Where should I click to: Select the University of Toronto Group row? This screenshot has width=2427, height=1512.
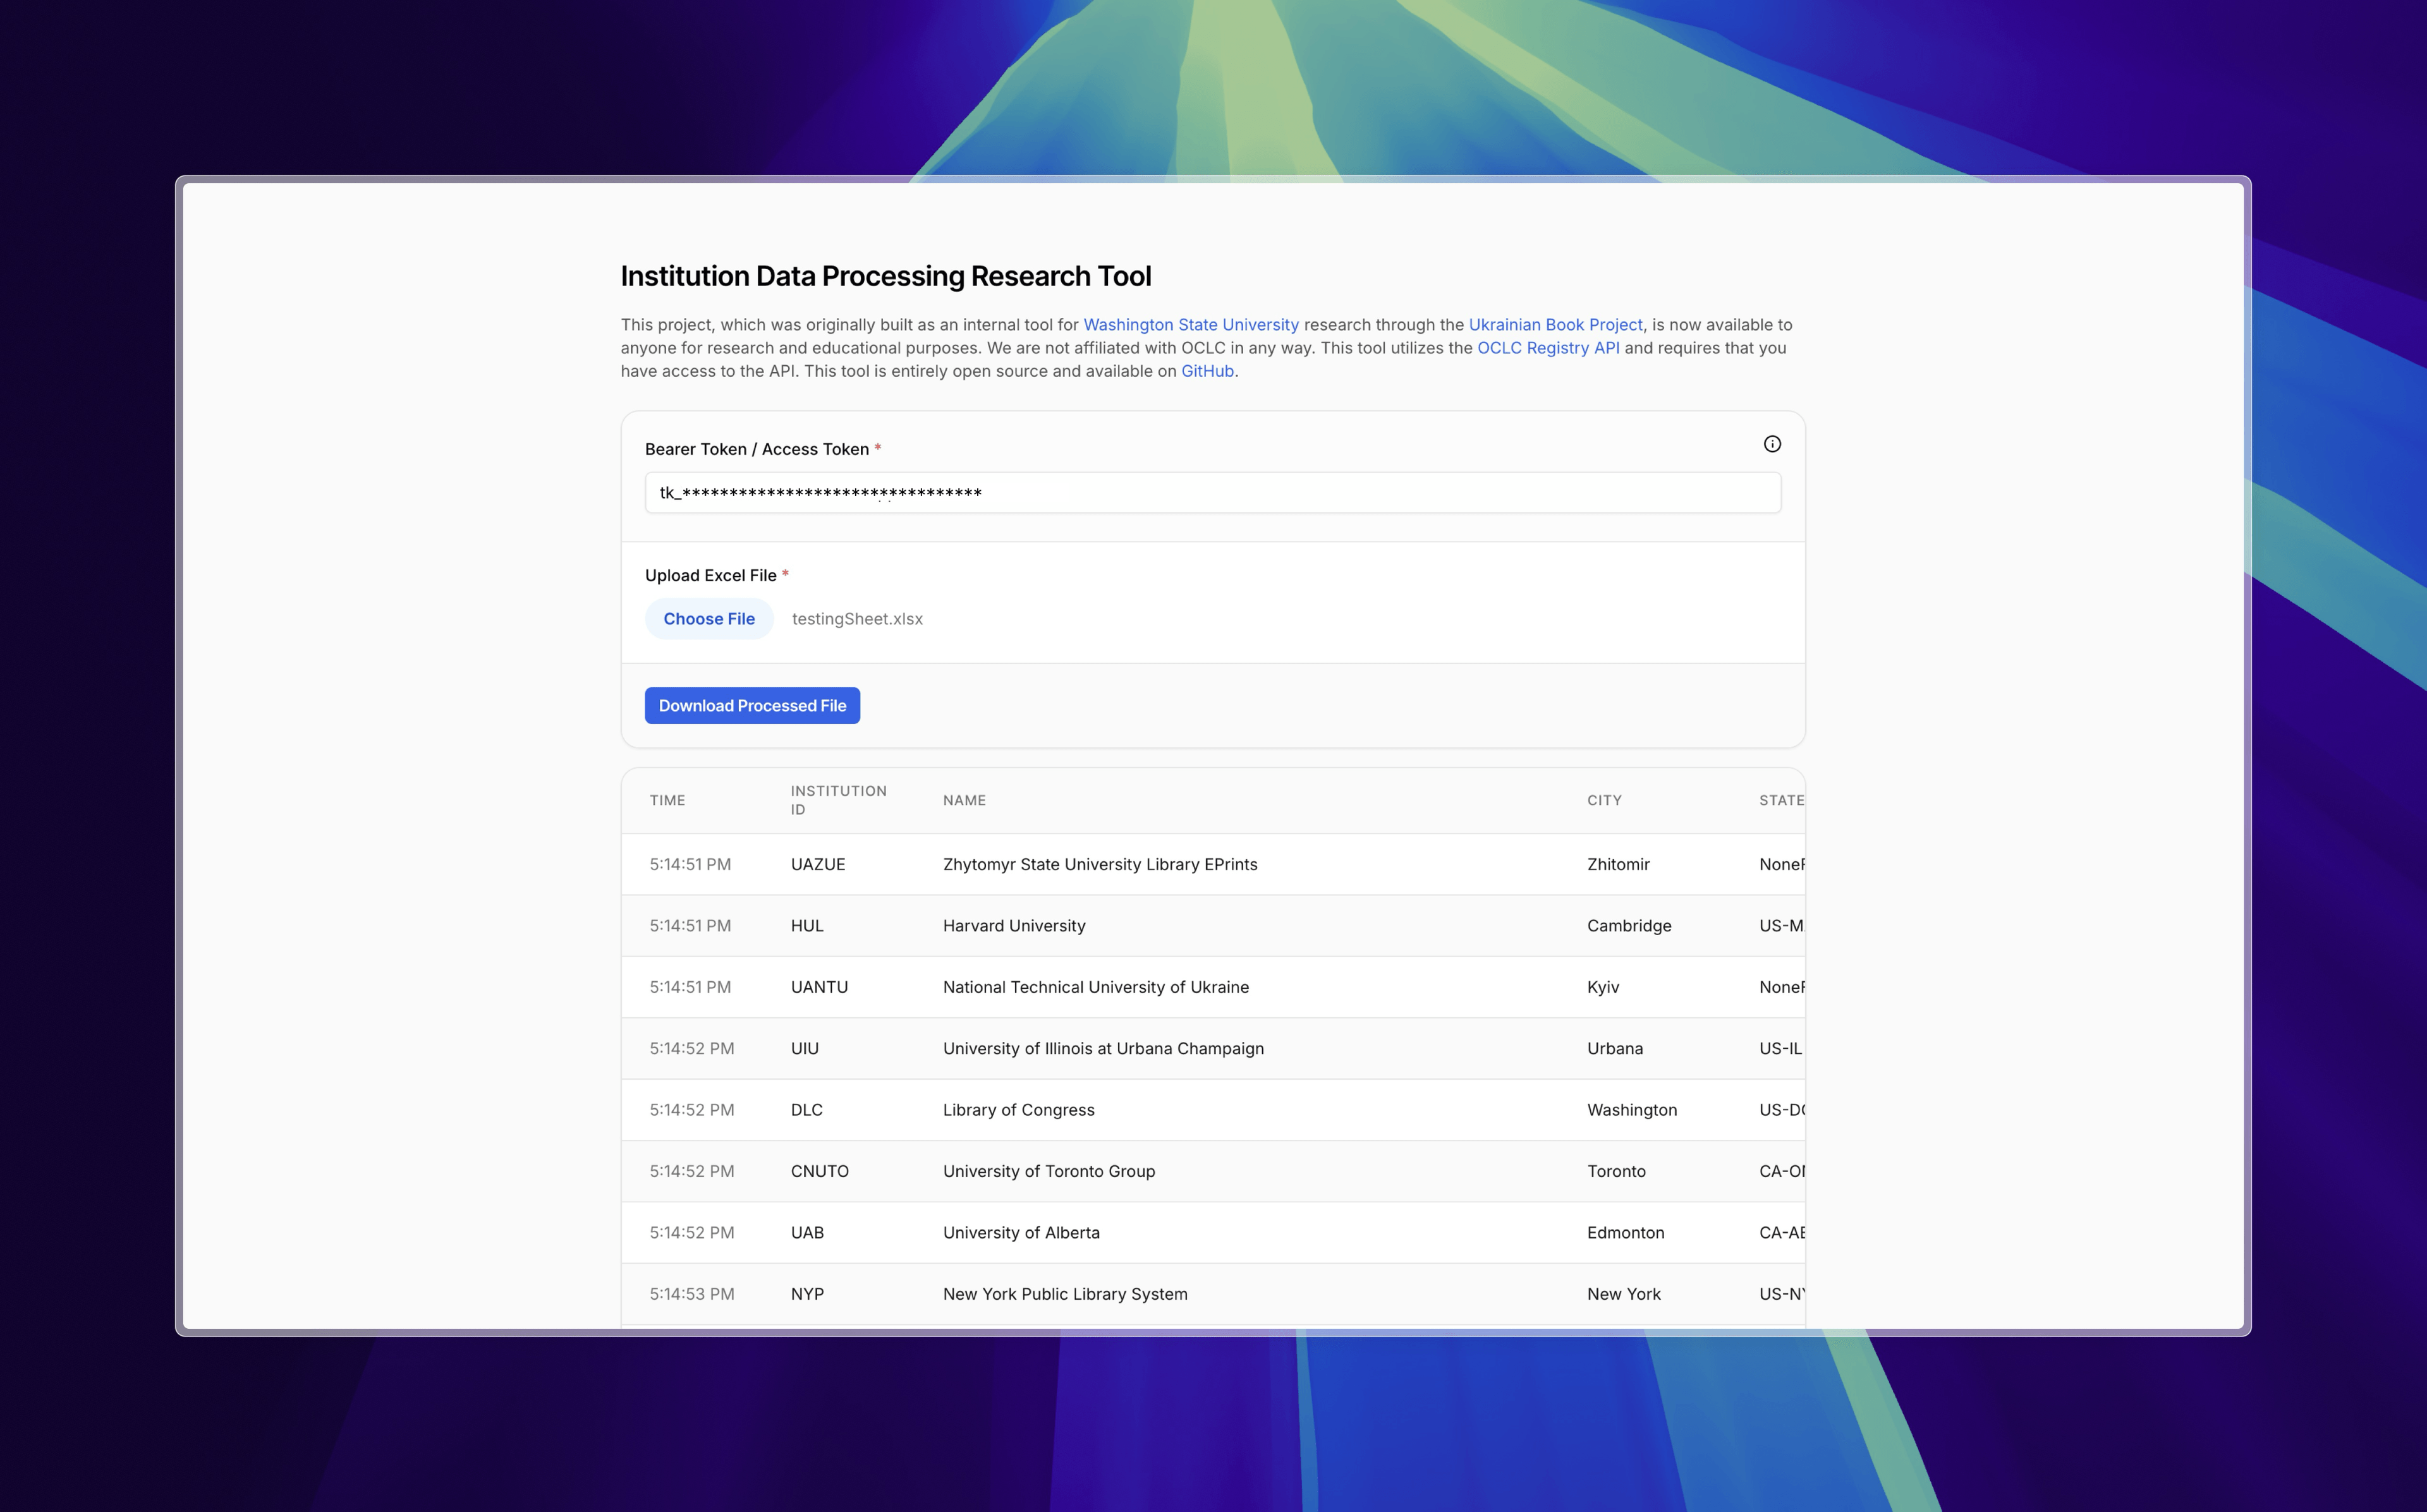1213,1171
